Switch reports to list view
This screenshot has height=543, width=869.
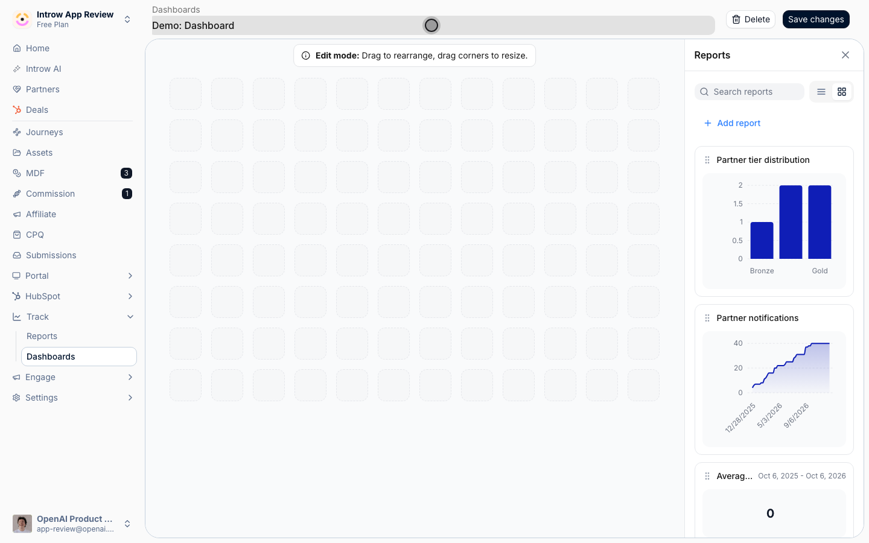coord(821,92)
